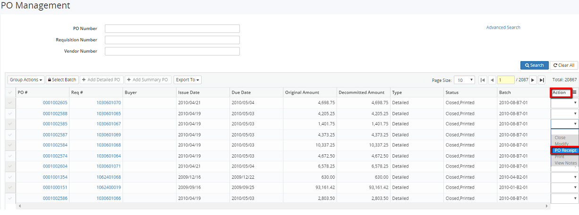Go to the previous results page

coord(492,80)
